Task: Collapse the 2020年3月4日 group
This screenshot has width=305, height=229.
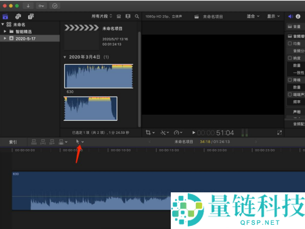Action: coord(65,57)
